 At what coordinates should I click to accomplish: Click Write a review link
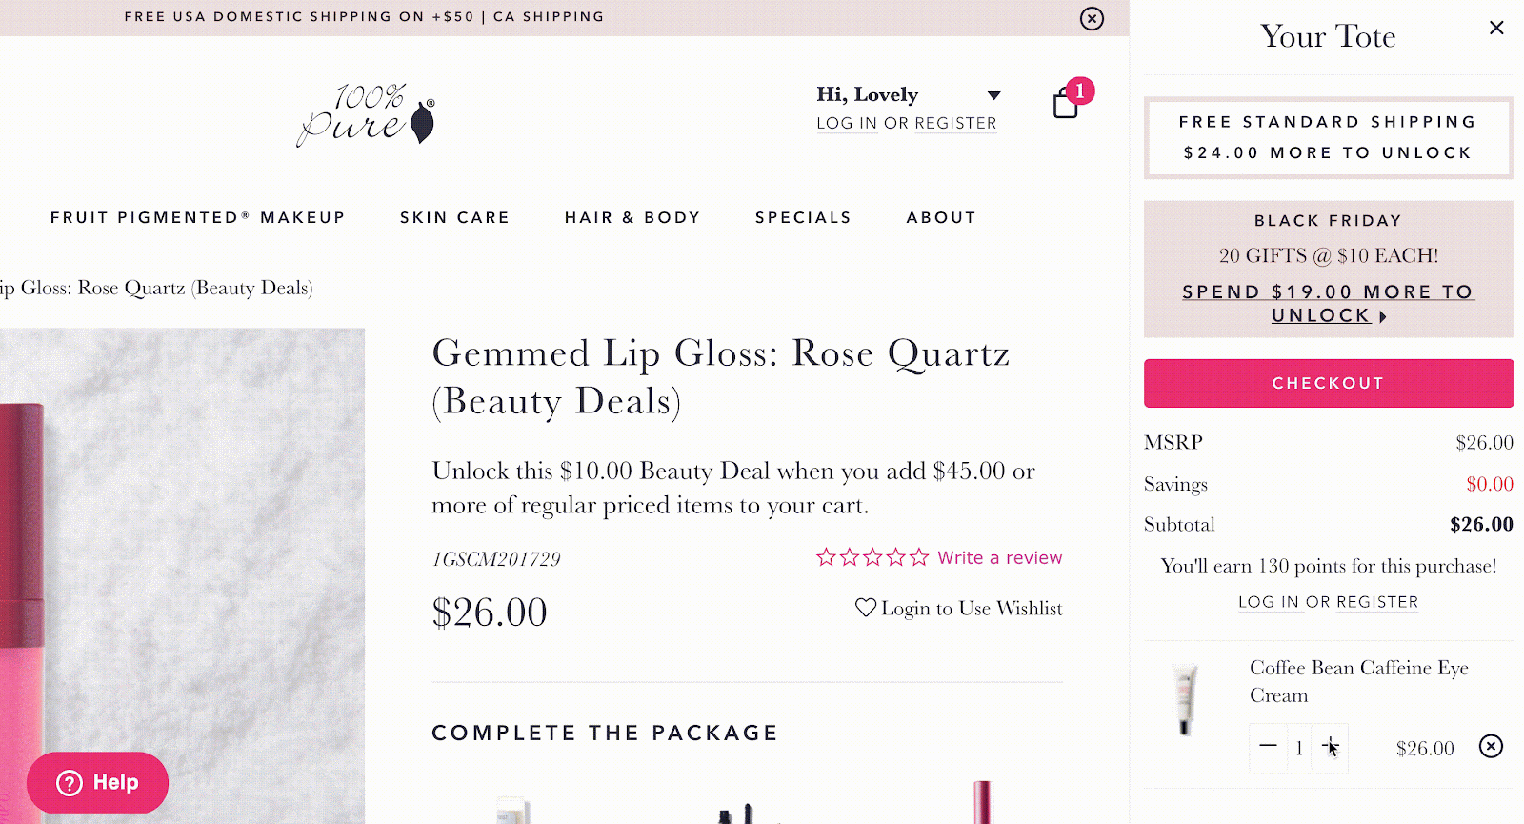[1000, 557]
